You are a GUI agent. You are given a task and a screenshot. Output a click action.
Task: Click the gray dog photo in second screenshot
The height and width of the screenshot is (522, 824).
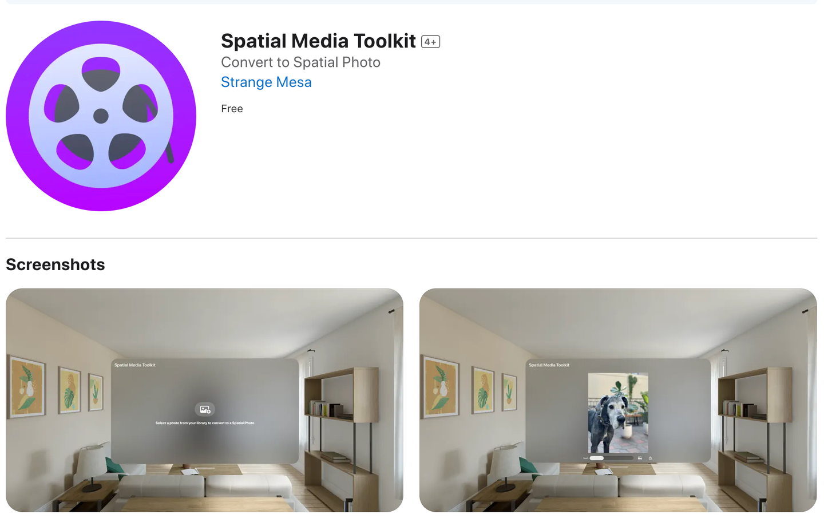point(618,413)
